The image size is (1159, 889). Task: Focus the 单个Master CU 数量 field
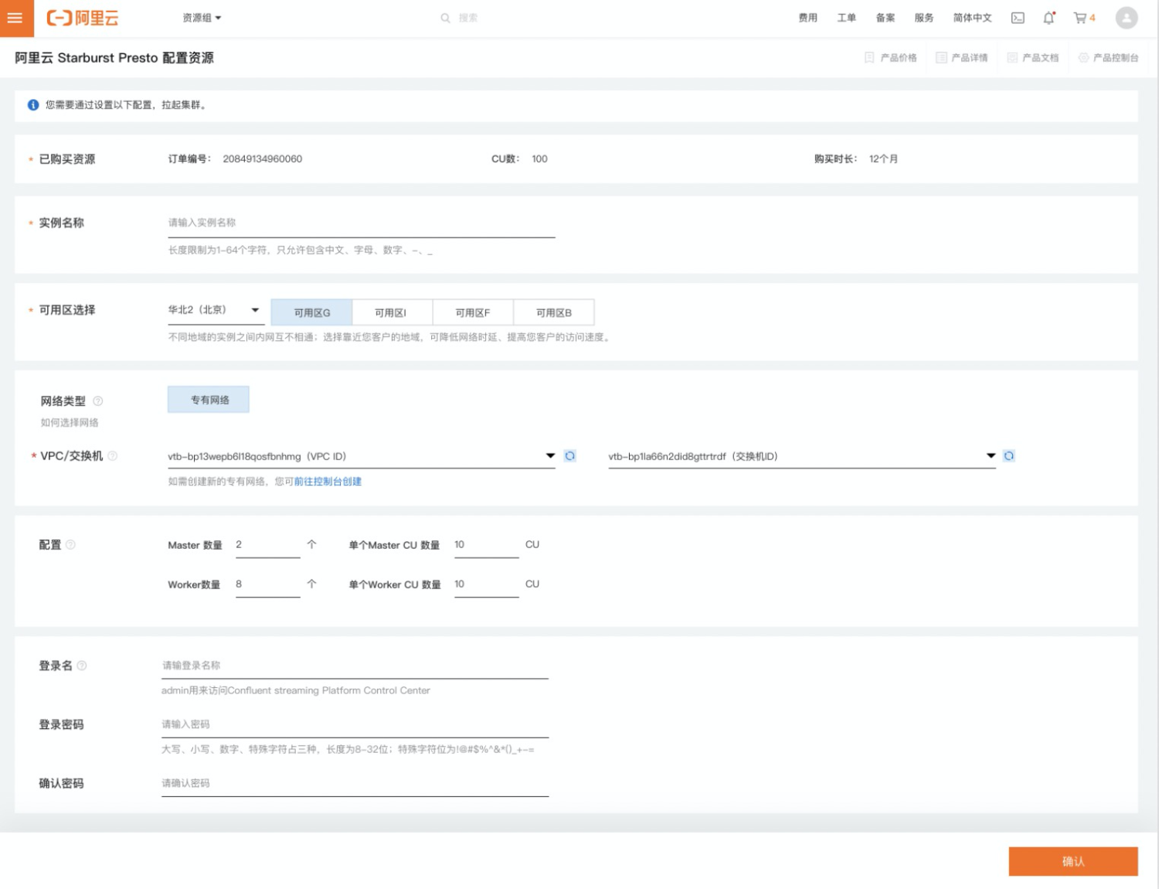[486, 546]
